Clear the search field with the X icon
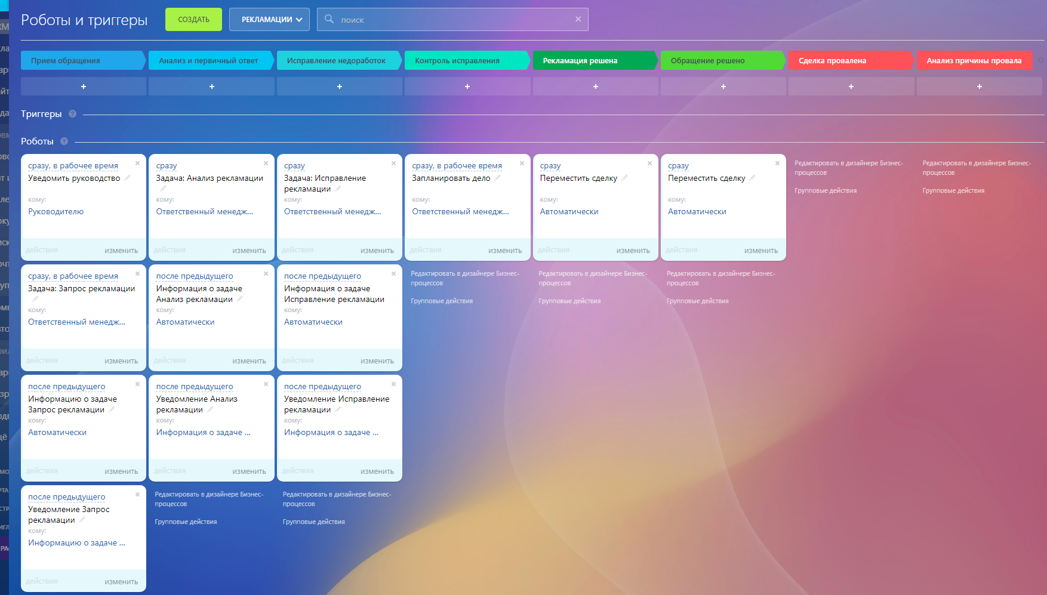1047x595 pixels. 578,19
